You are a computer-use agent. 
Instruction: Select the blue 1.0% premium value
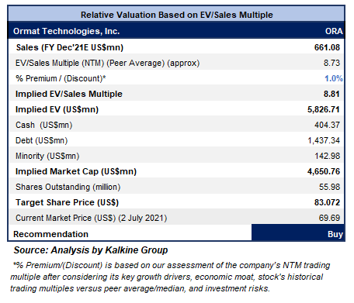point(334,78)
